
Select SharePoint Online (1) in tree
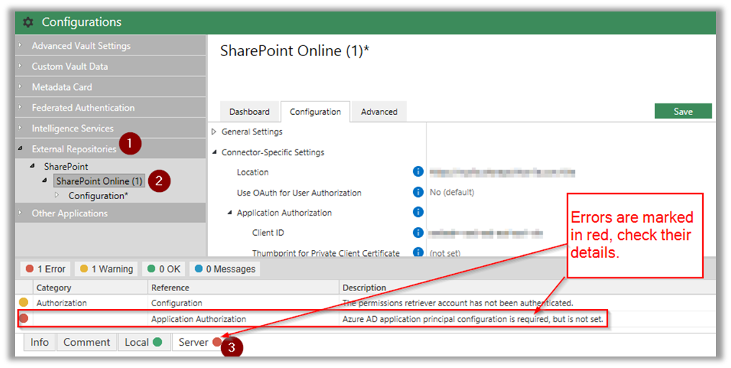(99, 180)
